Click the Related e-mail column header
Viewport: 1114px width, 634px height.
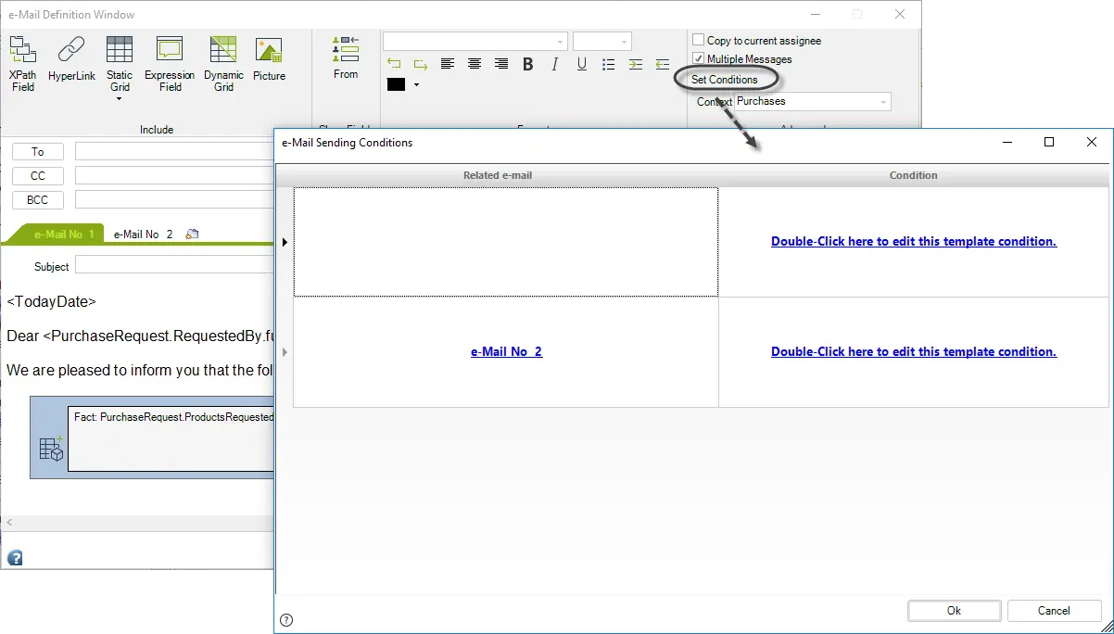pos(498,175)
